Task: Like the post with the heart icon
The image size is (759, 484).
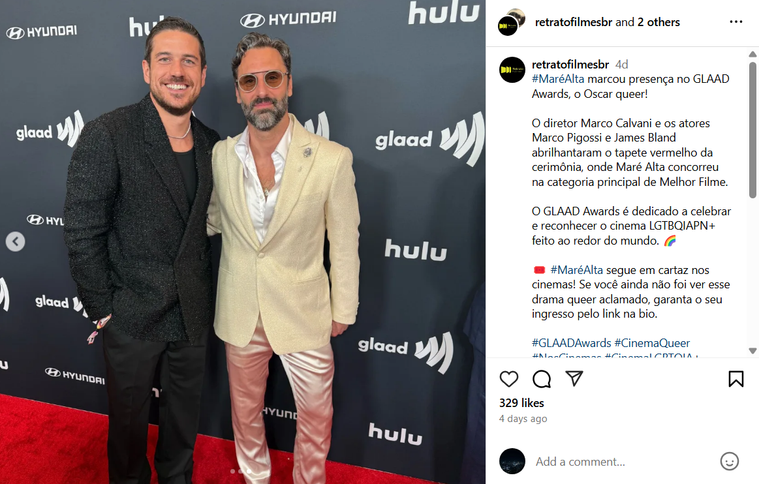Action: (x=509, y=379)
